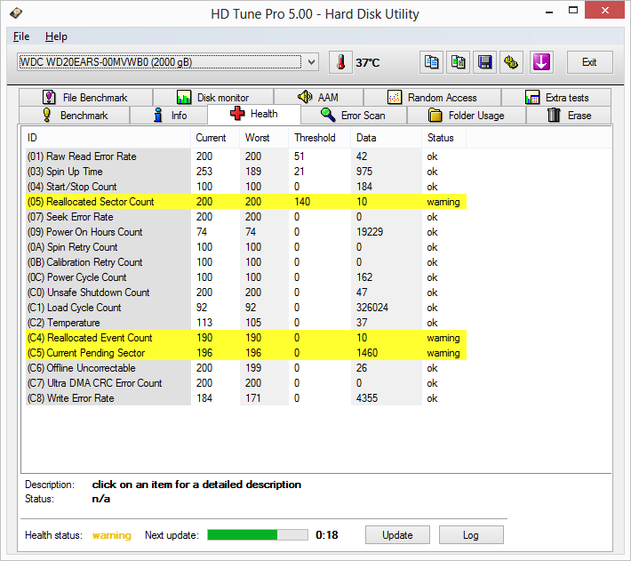The image size is (631, 561).
Task: Select the (C2) Temperature row
Action: point(246,323)
